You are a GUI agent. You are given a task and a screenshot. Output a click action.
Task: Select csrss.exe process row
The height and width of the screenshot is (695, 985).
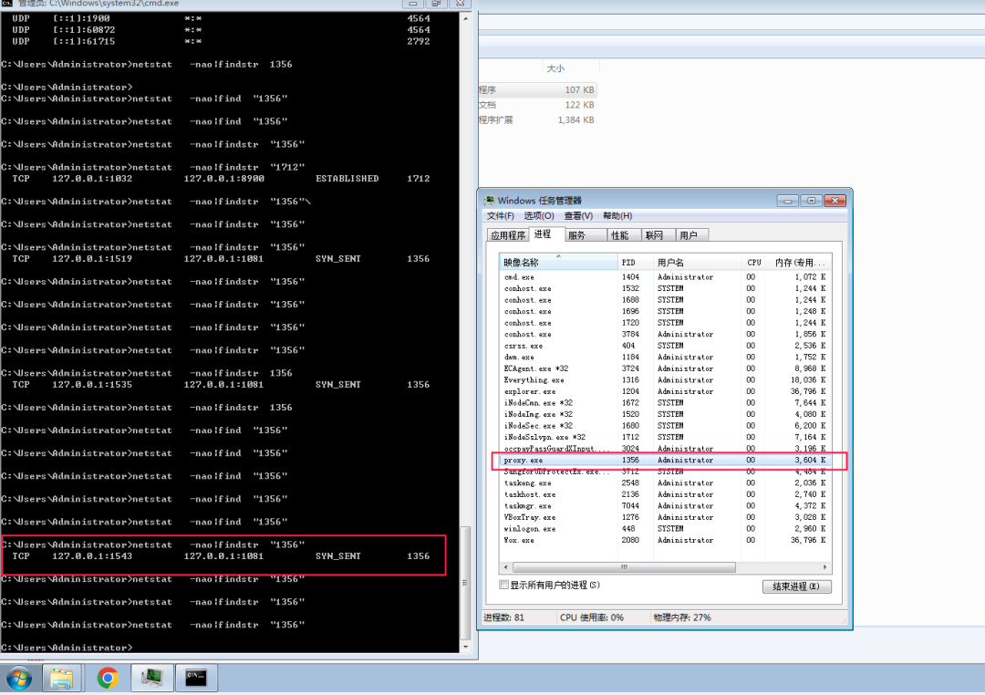click(666, 347)
